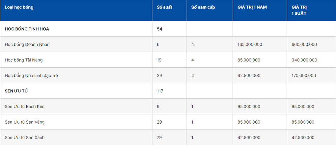Click 'Học bổng Nhà lãnh đạo trẻ'
Viewport: 336px width, 145px height.
31,76
